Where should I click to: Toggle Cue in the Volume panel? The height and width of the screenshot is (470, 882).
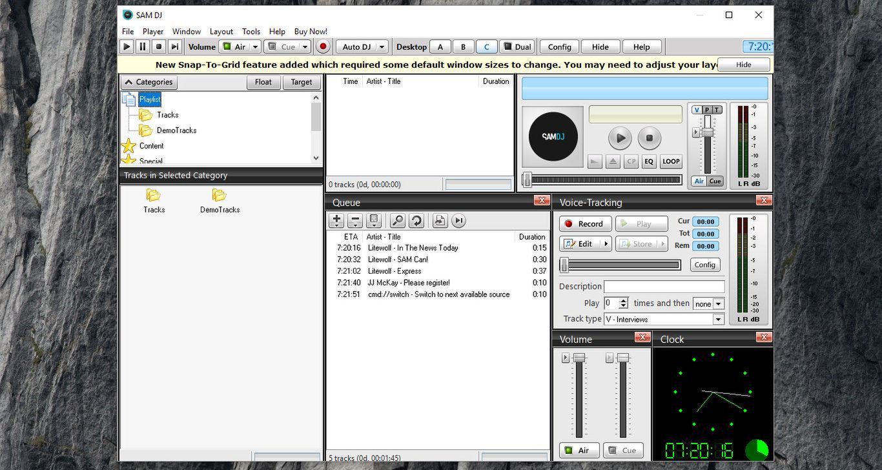coord(623,451)
